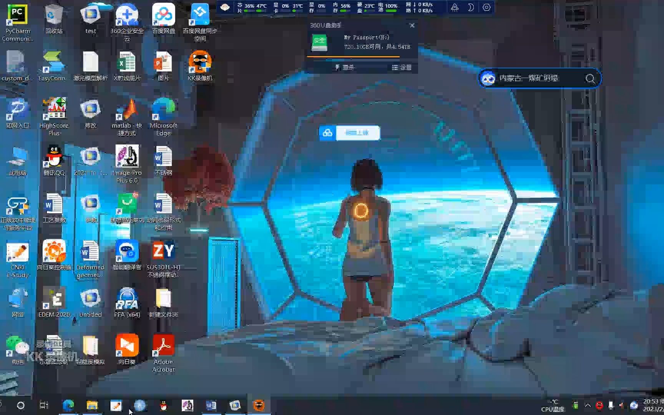The image size is (664, 415).
Task: Click the search box 内蒙古一煤矿坍塌
Action: (x=539, y=78)
